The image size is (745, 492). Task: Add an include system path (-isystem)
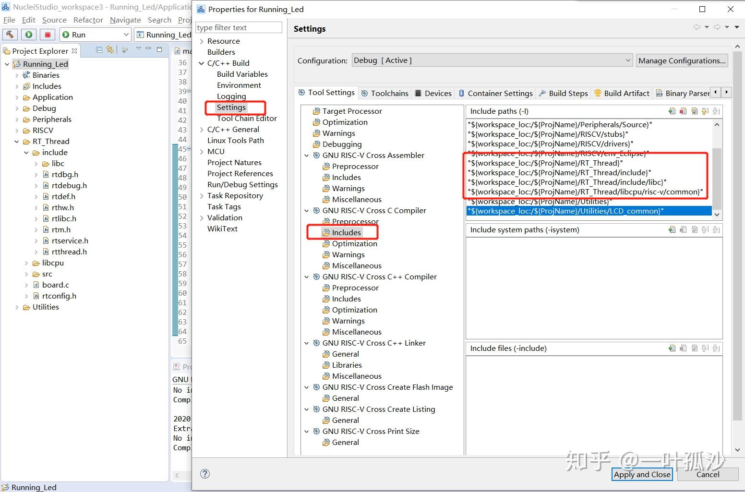pos(672,230)
